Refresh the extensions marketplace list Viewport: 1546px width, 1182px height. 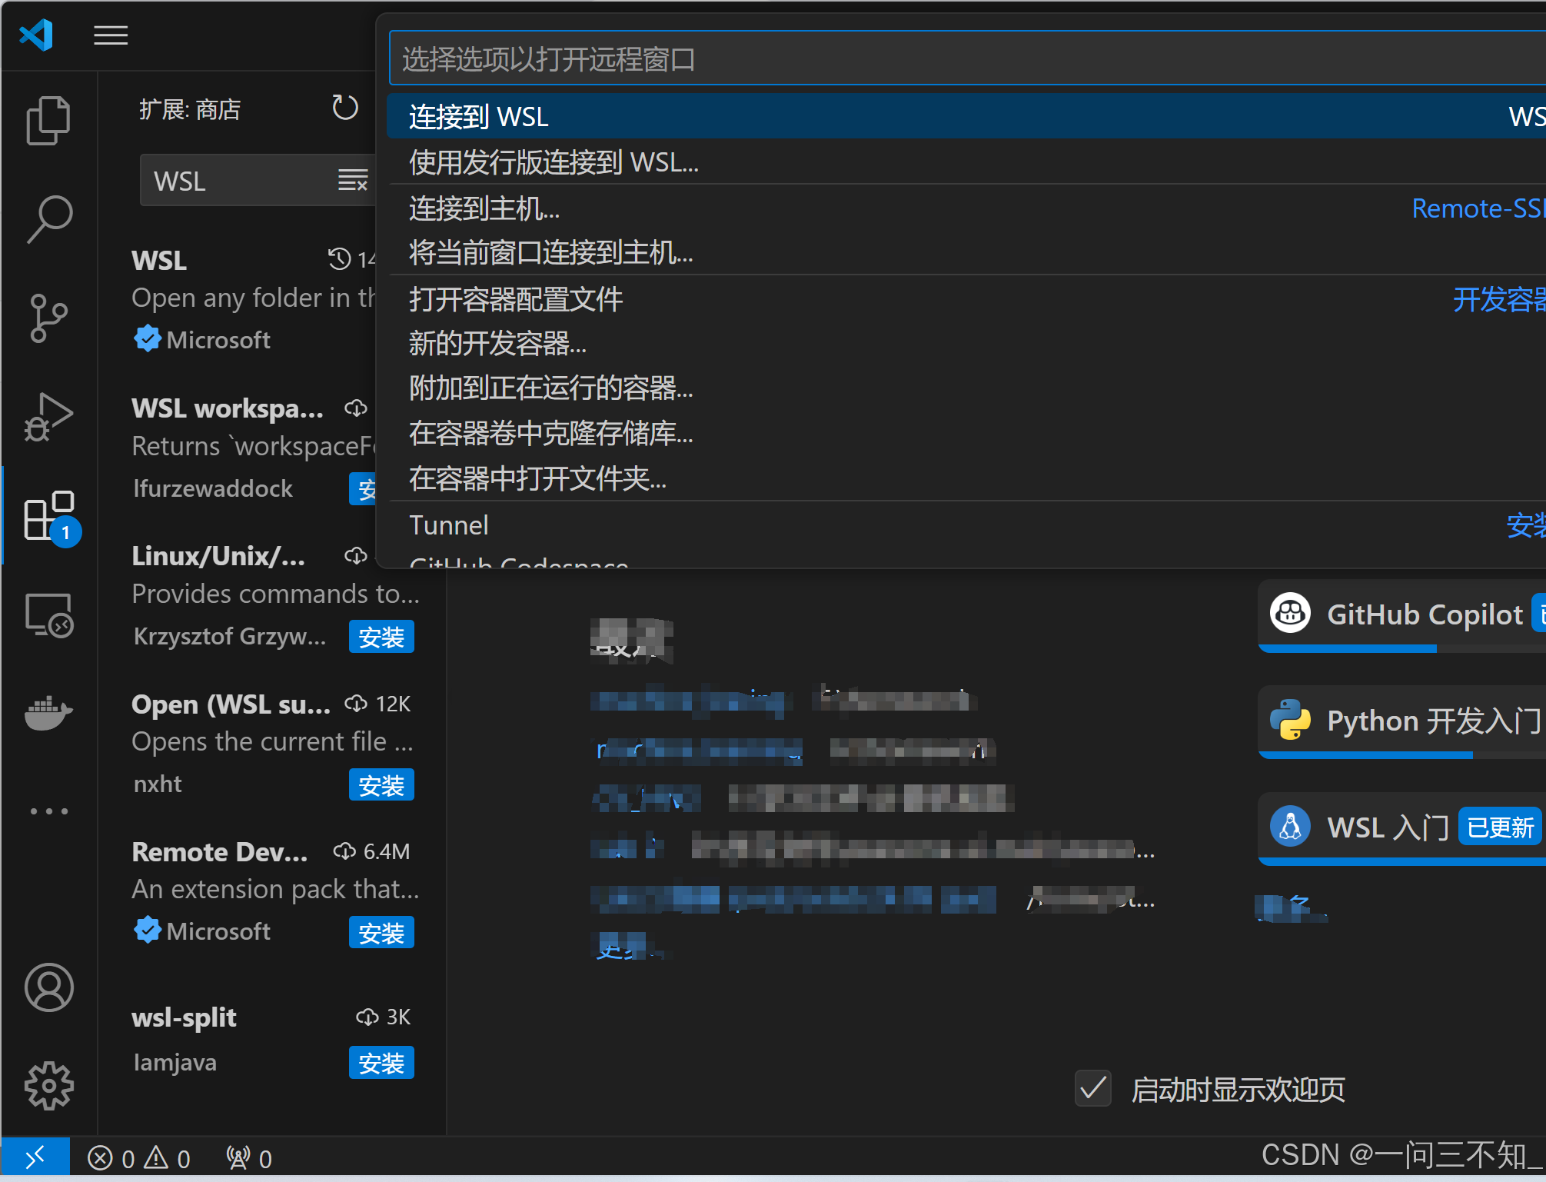[344, 108]
